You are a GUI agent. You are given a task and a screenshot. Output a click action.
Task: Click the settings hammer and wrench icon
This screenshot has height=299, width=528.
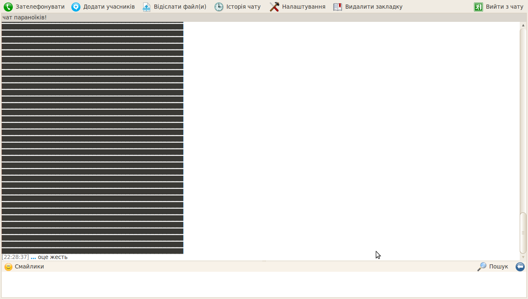tap(274, 7)
